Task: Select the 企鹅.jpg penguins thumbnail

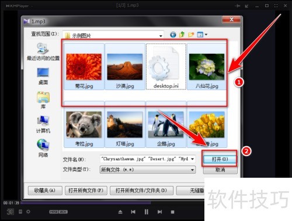Action: (x=166, y=125)
